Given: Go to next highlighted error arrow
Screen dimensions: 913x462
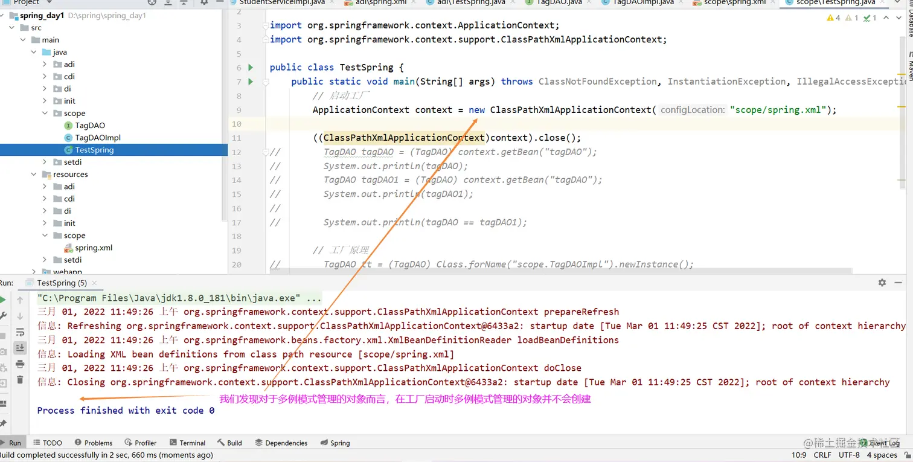Looking at the screenshot, I should [x=897, y=18].
